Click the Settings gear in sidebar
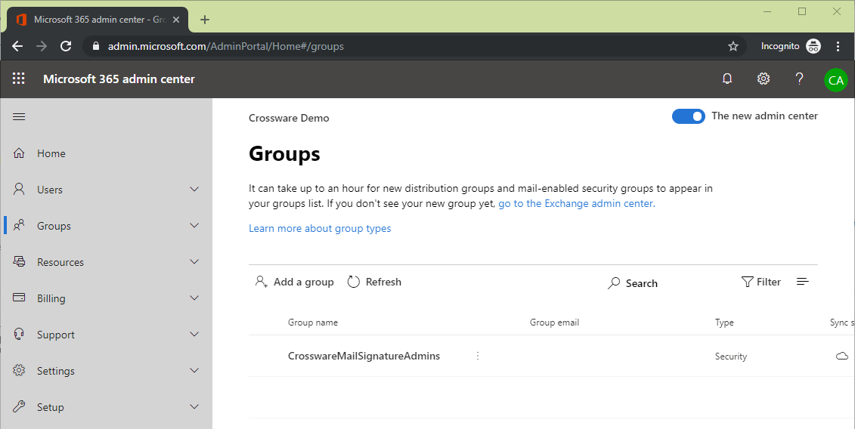The width and height of the screenshot is (855, 429). coord(19,370)
